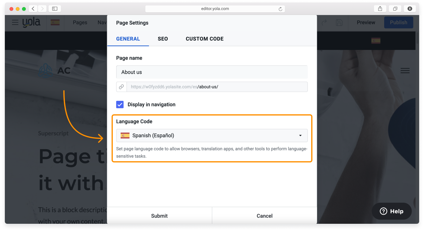Open the Custom Code tab

coord(204,39)
